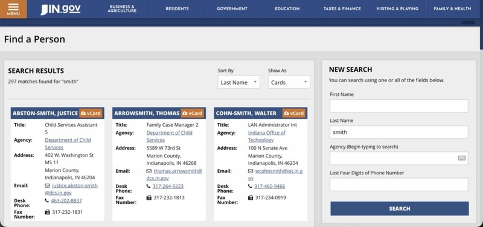
Task: Click envelope icon beside justice.abston-smith email
Action: coord(47,186)
